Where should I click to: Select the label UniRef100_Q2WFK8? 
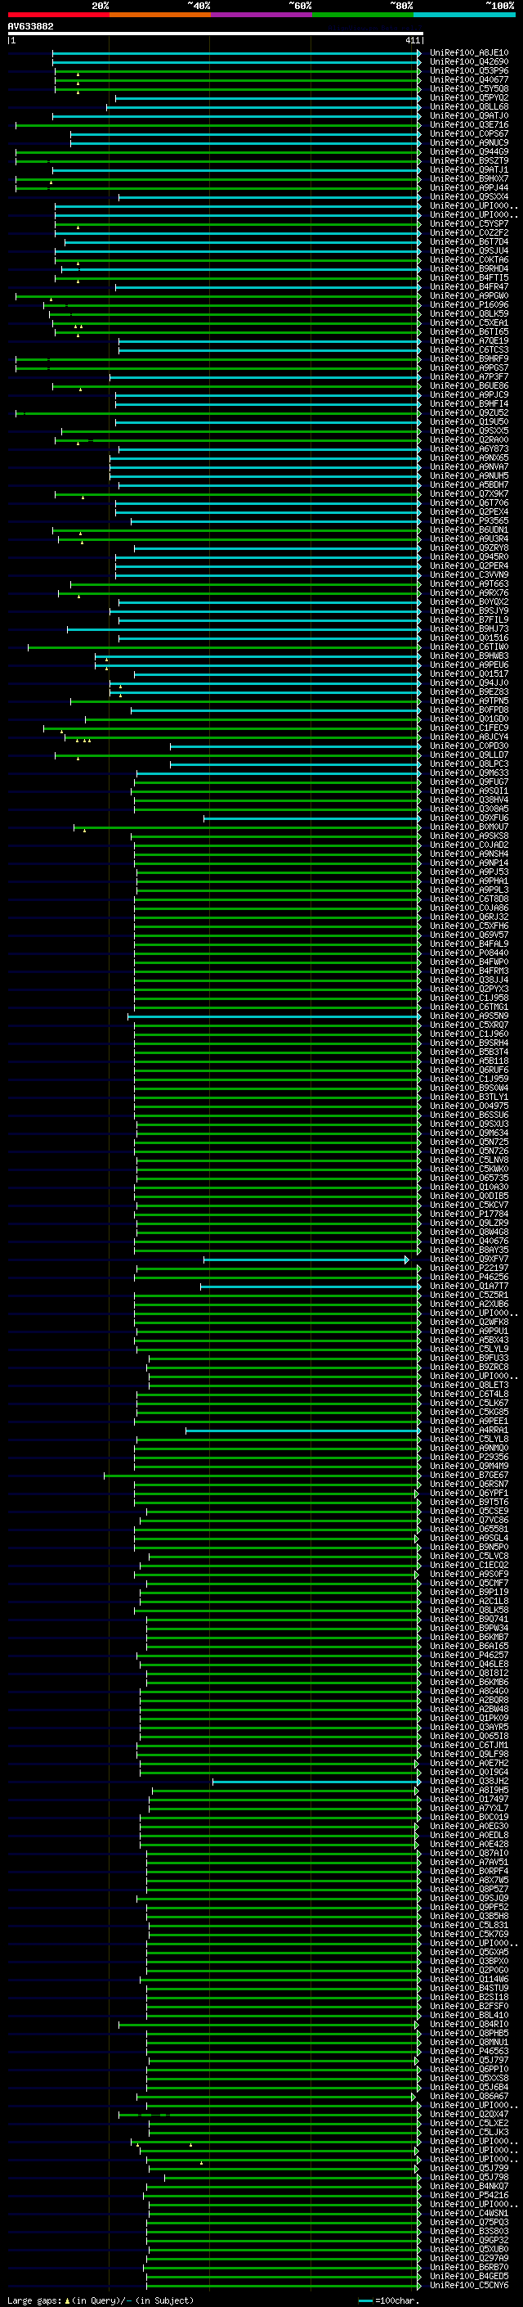(469, 1322)
